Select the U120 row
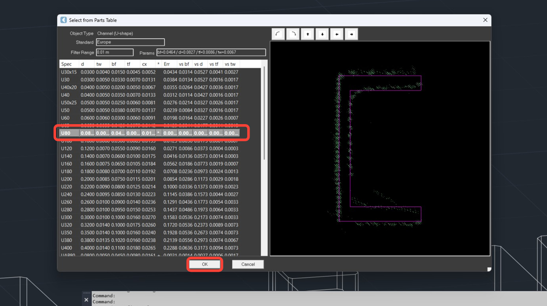547x306 pixels. (149, 149)
